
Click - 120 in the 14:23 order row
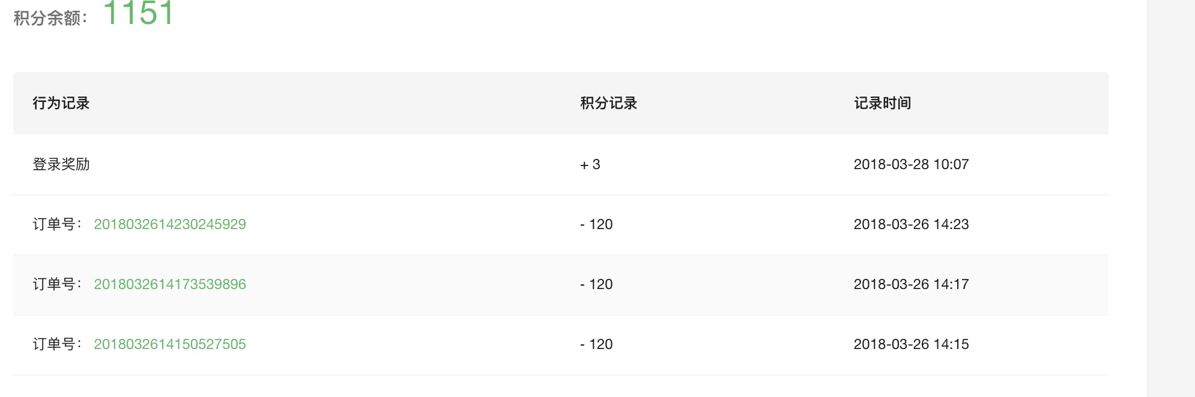click(x=596, y=224)
